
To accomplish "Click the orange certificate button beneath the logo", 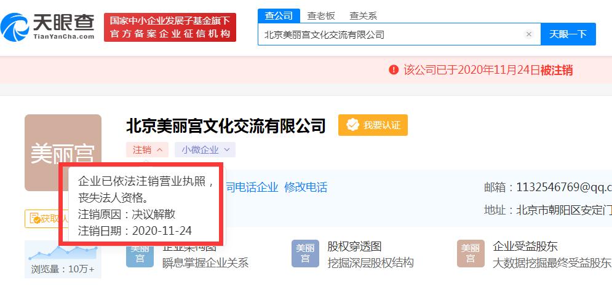I will point(47,219).
